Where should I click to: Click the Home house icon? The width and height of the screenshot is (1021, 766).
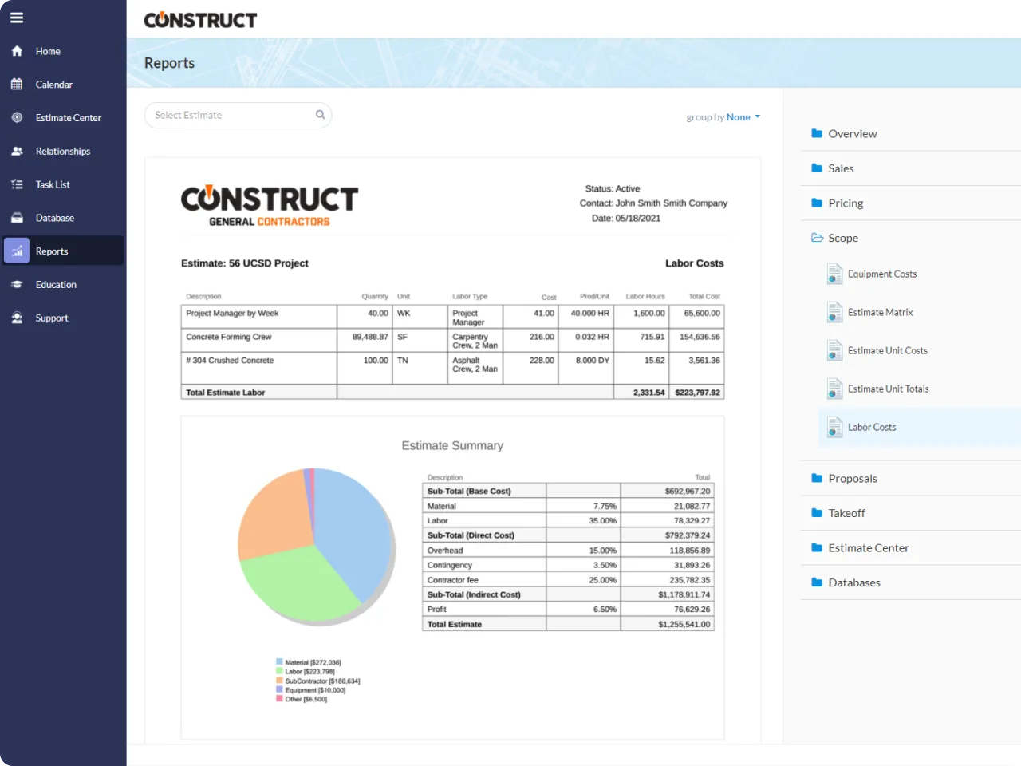point(17,51)
